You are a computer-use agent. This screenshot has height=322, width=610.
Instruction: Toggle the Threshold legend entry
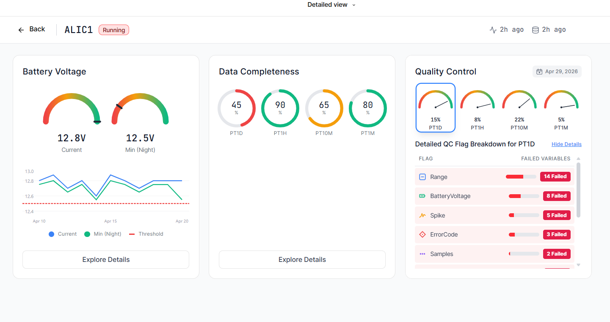(x=146, y=234)
